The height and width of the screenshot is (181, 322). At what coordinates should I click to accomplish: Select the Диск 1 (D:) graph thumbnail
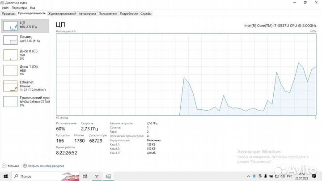pyautogui.click(x=10, y=70)
